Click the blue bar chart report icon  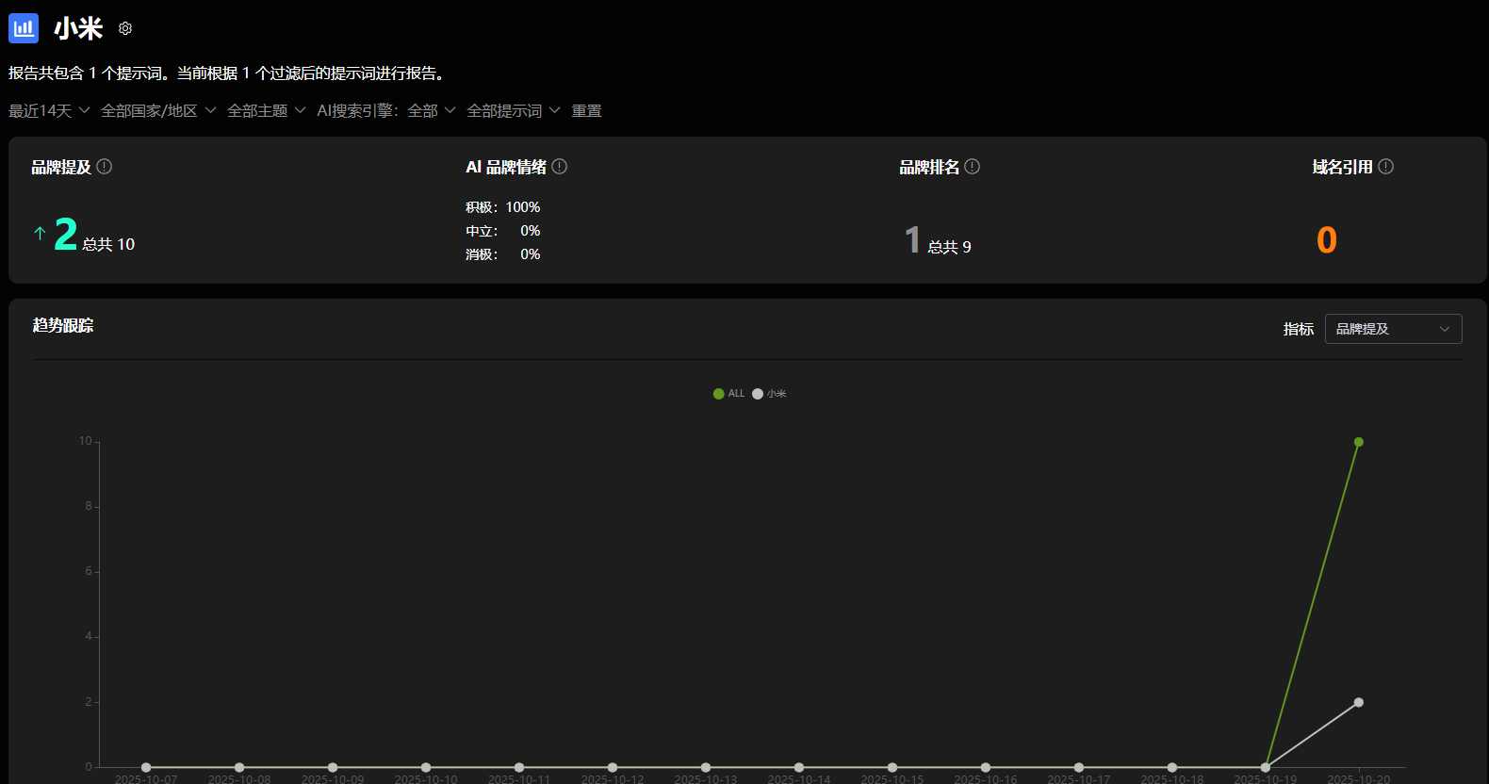pyautogui.click(x=24, y=28)
